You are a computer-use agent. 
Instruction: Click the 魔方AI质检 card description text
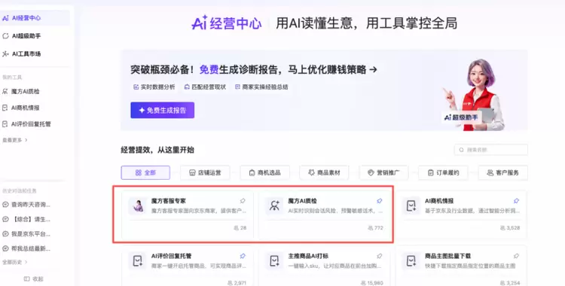coord(335,211)
